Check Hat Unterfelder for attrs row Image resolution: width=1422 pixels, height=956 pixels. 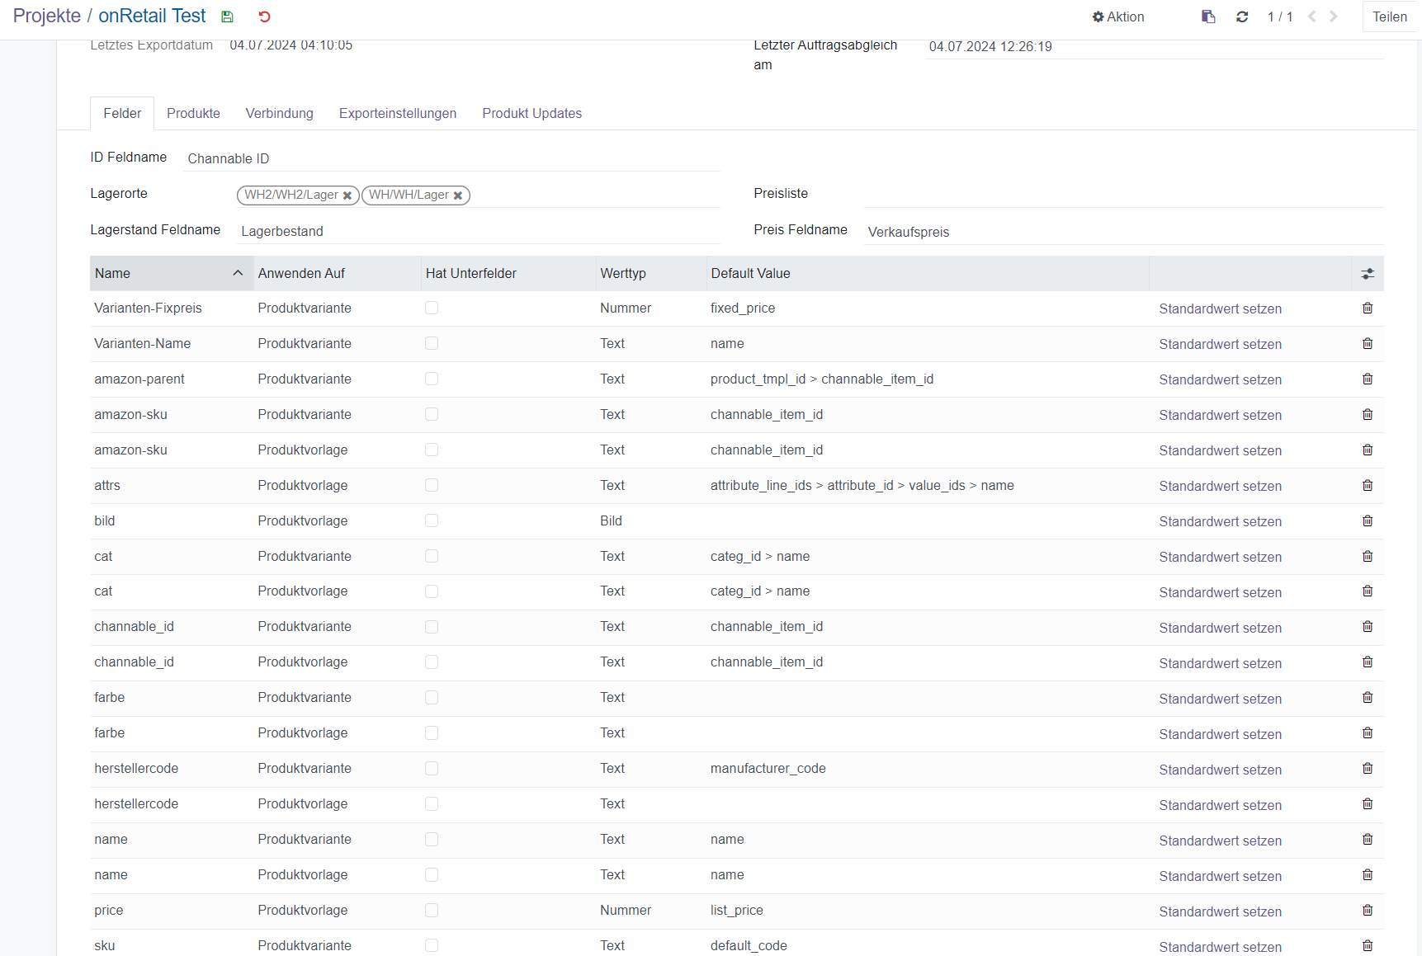tap(432, 486)
